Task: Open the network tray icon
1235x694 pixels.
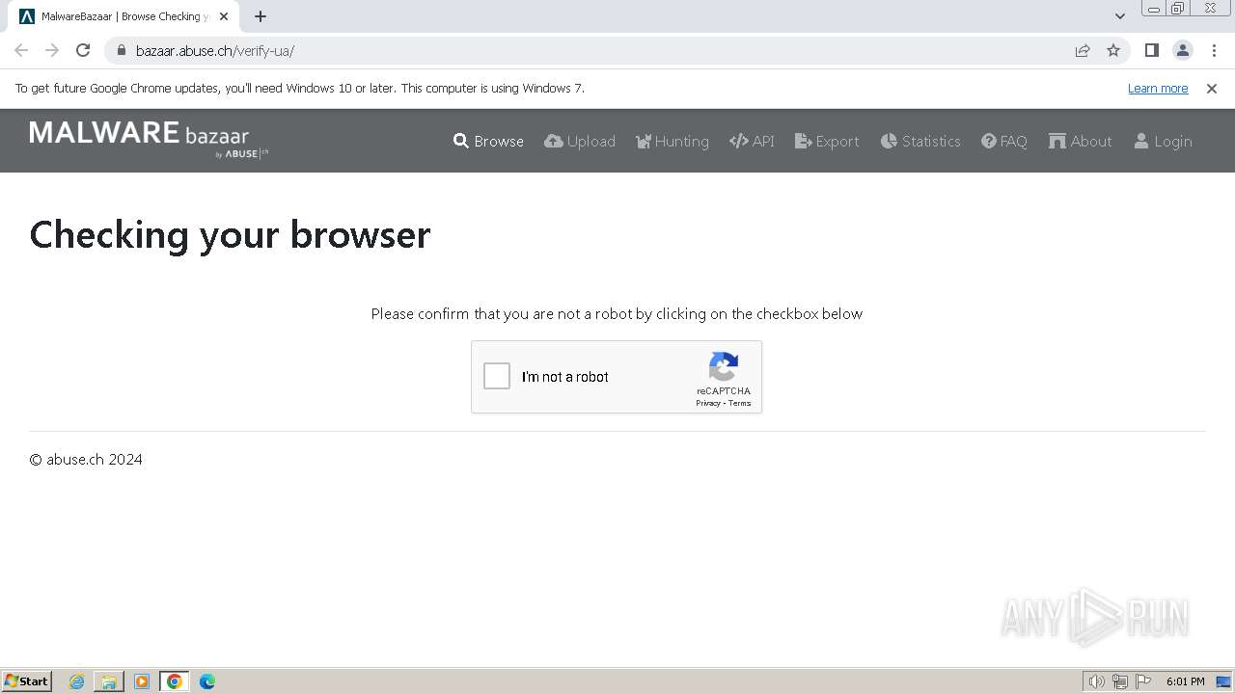Action: pyautogui.click(x=1120, y=681)
